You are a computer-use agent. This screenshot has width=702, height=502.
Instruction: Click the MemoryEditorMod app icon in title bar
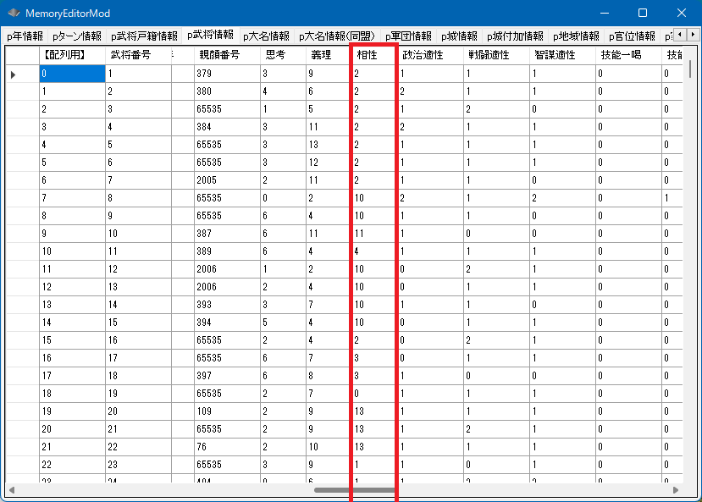[x=14, y=14]
